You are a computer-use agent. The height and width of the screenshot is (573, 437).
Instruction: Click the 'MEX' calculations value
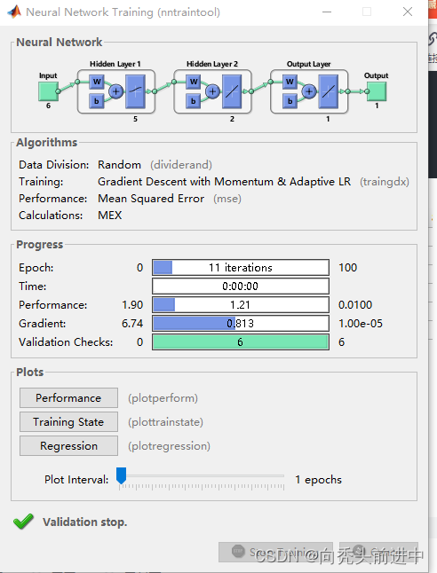110,216
